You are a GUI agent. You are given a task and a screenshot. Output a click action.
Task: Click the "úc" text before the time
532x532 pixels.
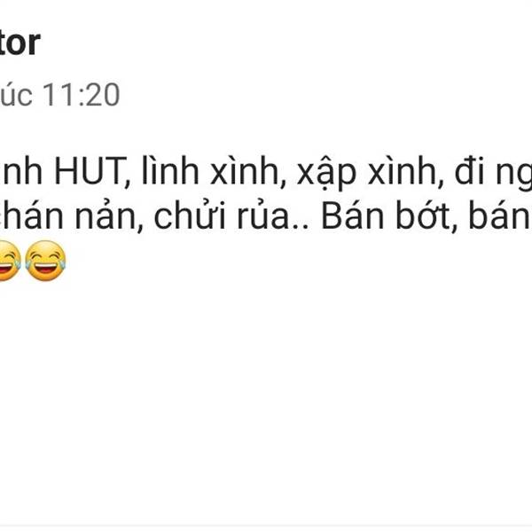click(x=17, y=95)
